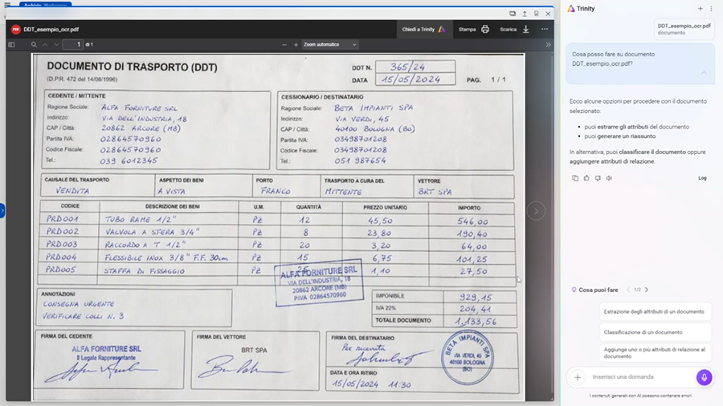Click the 'estrarre gli attributi' link
Screen dimensions: 723x406
click(623, 127)
